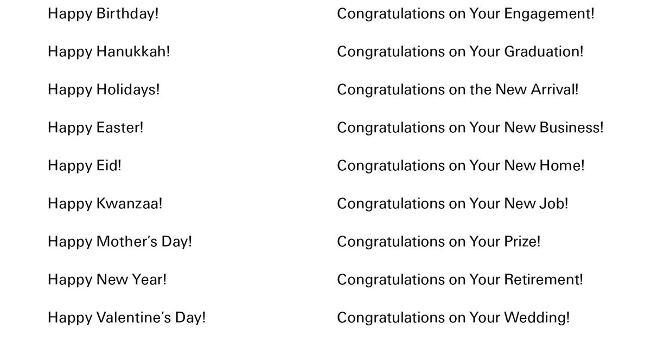651x341 pixels.
Task: Choose the "Happy Kwanzaa!" greeting
Action: coord(105,203)
